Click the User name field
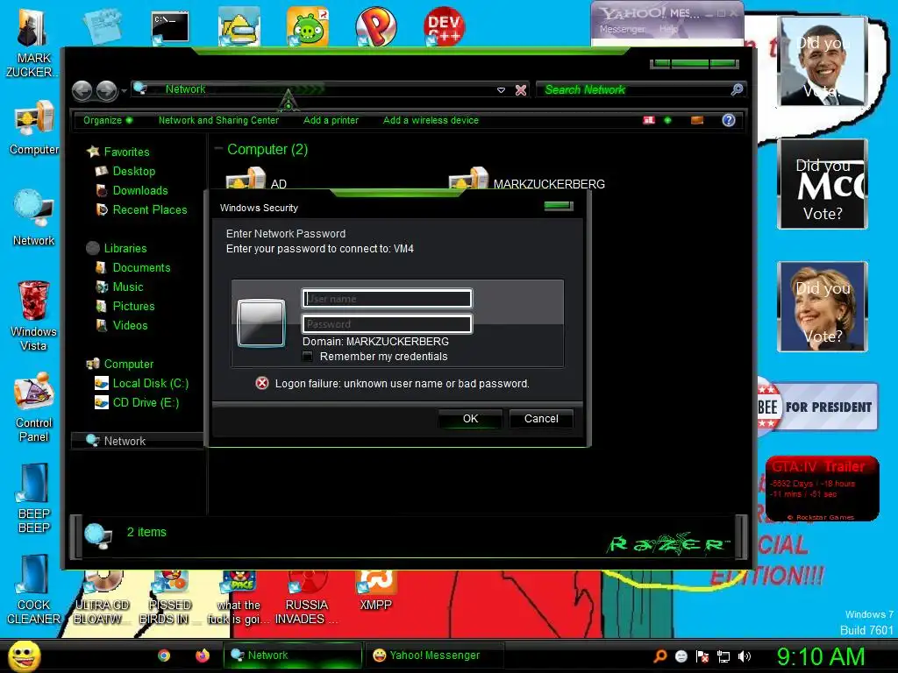 [387, 299]
